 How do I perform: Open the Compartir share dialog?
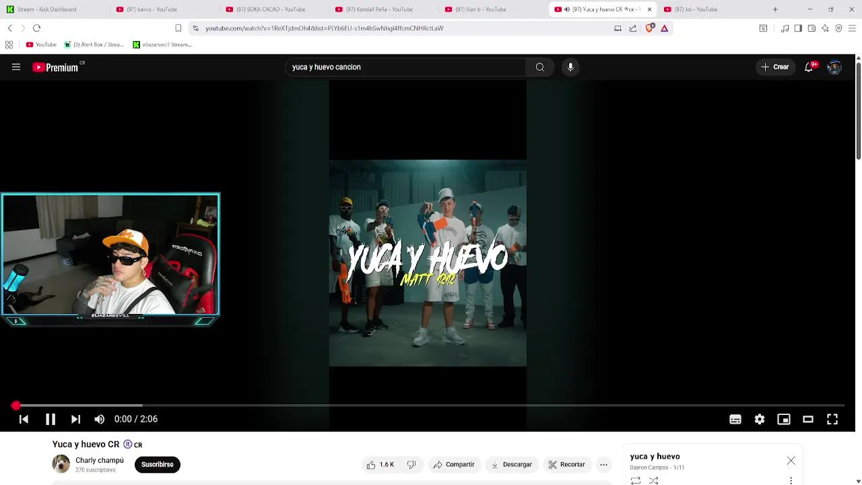click(454, 464)
